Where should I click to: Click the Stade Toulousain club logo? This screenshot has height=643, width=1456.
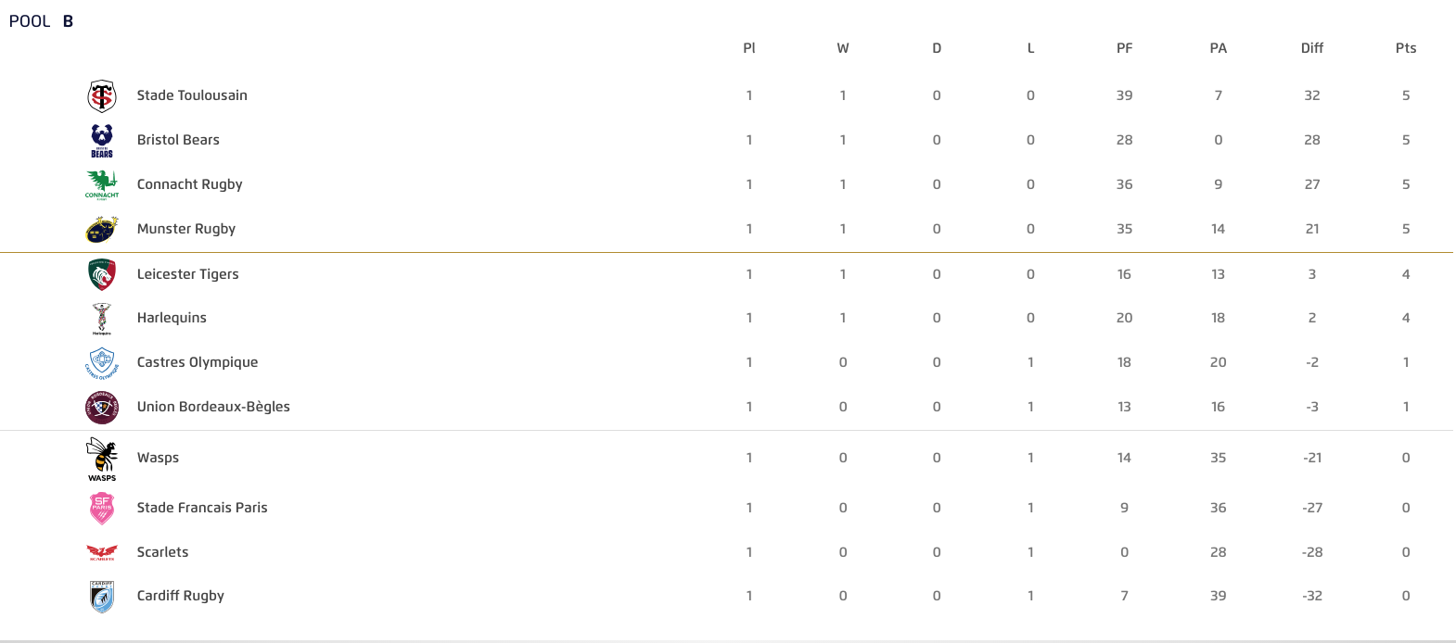pos(102,95)
